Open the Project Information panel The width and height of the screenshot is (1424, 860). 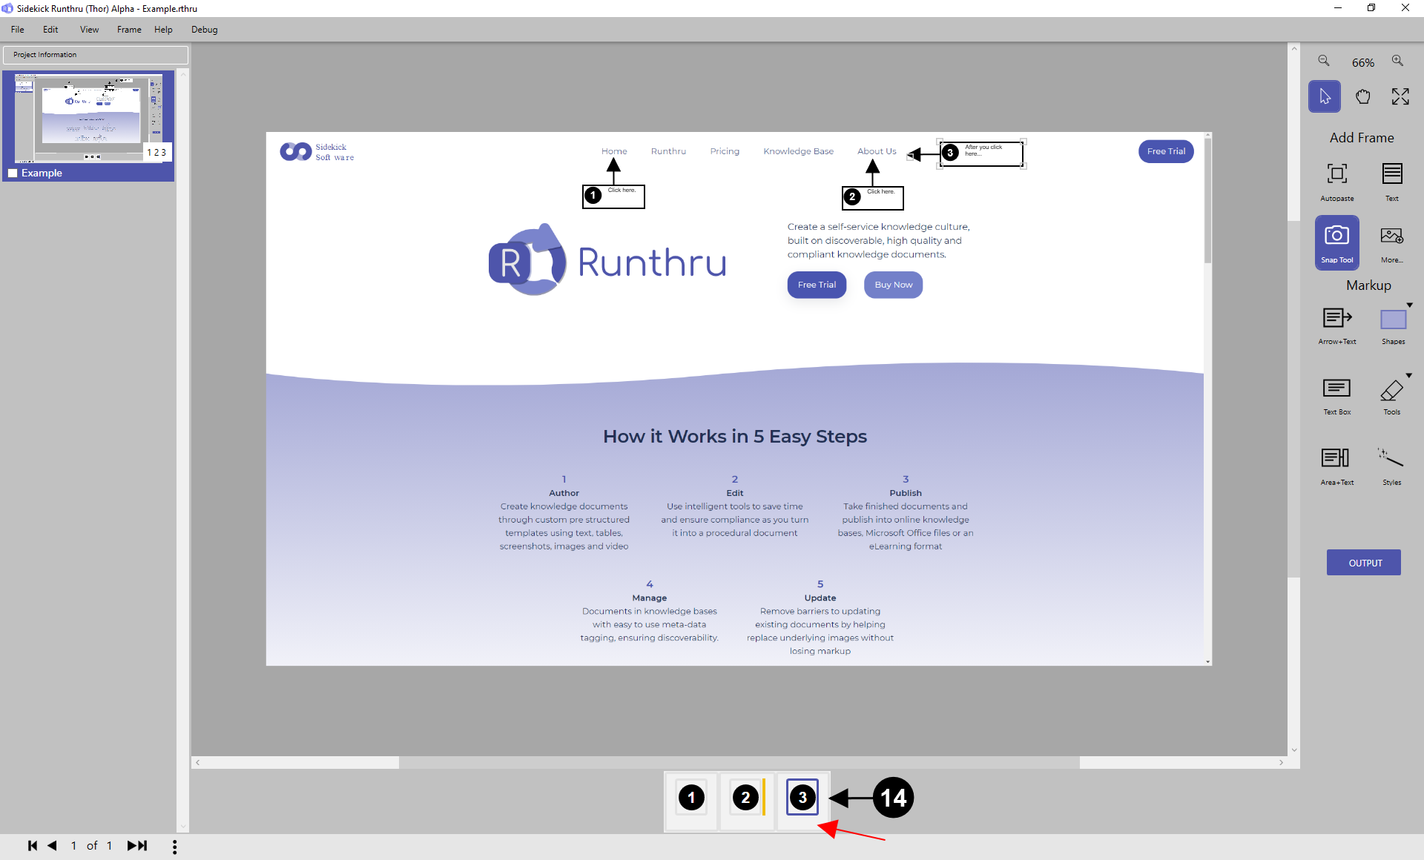coord(95,55)
